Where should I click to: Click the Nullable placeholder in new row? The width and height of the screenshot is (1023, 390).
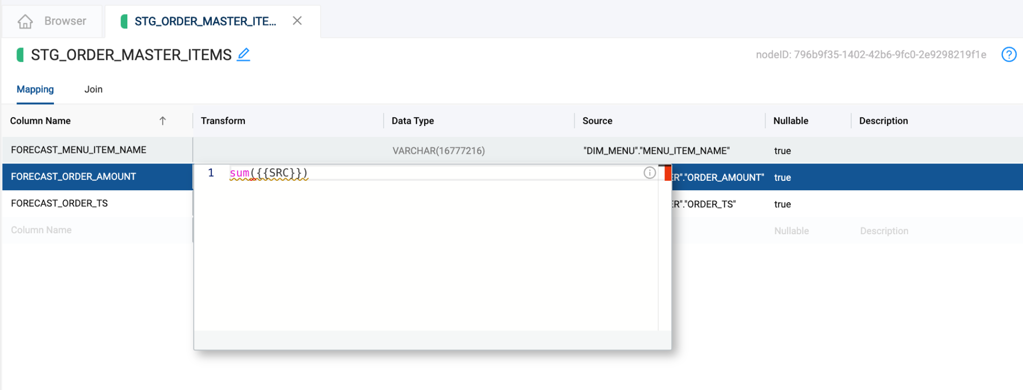(x=791, y=231)
